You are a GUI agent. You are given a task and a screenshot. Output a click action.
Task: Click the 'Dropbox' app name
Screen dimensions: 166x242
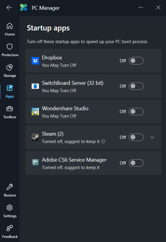coord(52,58)
